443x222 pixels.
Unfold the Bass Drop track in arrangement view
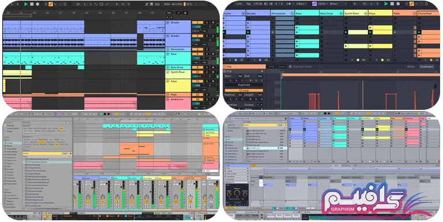pyautogui.click(x=167, y=68)
